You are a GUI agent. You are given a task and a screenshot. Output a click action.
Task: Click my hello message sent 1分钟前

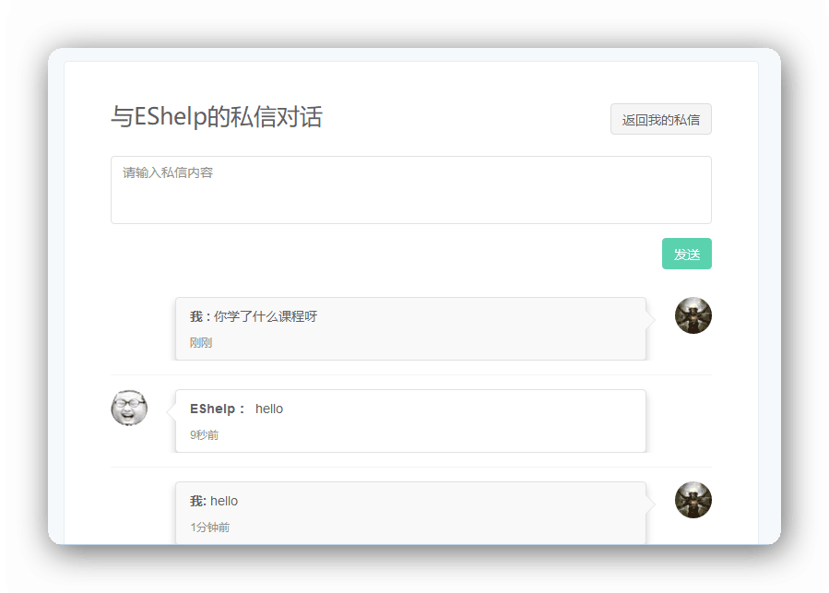pyautogui.click(x=224, y=501)
